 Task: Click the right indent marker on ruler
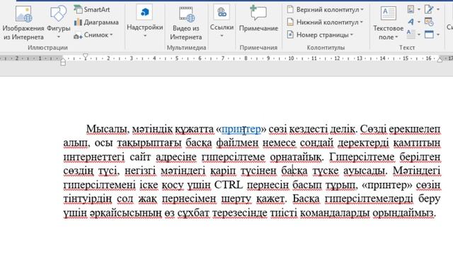tap(440, 59)
